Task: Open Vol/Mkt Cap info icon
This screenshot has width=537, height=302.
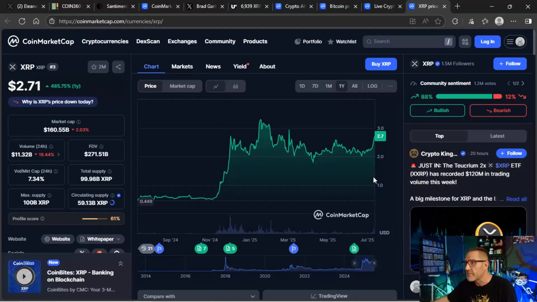Action: click(x=56, y=171)
